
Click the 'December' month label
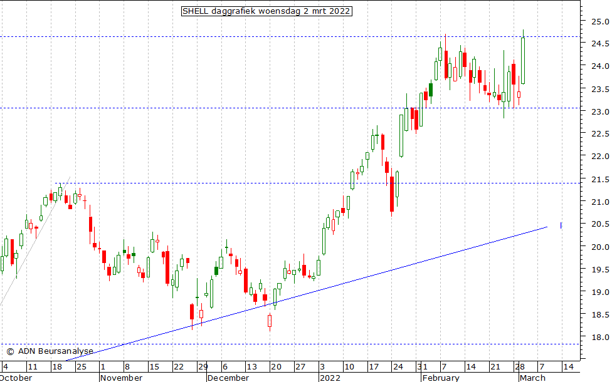click(228, 378)
